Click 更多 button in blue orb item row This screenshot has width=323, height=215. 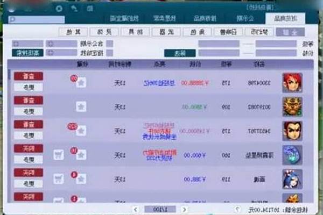pyautogui.click(x=29, y=160)
